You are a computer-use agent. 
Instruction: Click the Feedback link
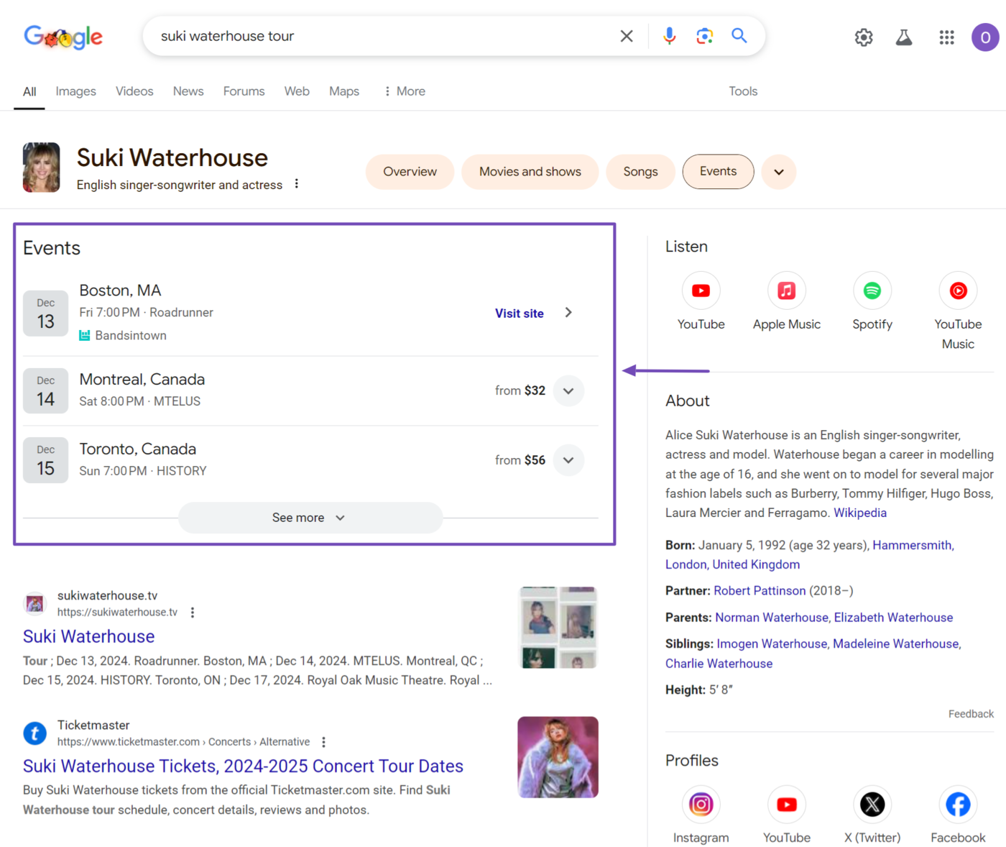coord(971,714)
